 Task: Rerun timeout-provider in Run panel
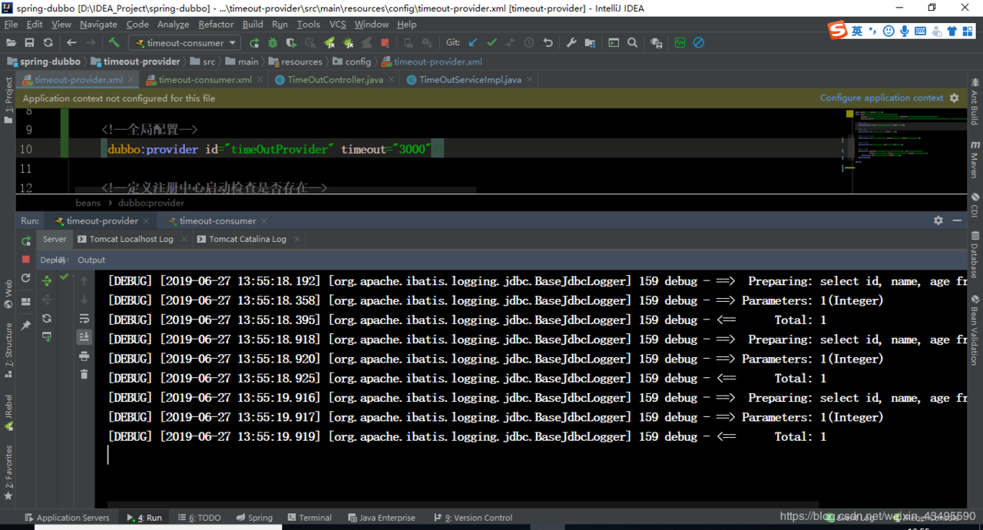[26, 241]
